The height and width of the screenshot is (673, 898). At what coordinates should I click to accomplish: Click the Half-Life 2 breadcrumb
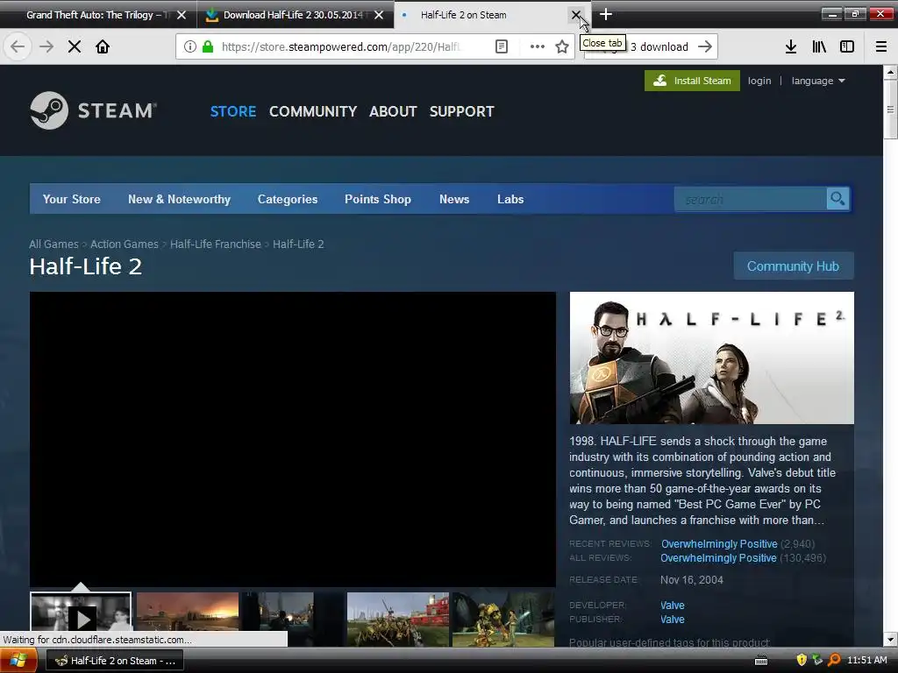click(x=298, y=244)
